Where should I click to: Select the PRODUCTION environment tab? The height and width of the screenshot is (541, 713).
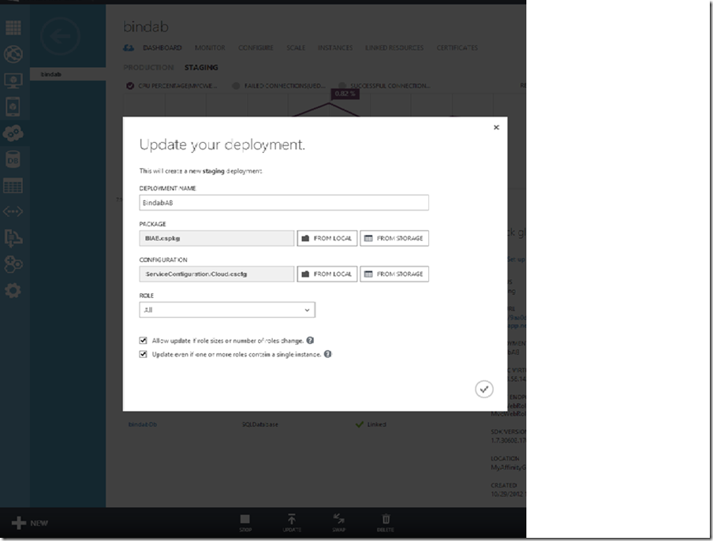pos(148,67)
